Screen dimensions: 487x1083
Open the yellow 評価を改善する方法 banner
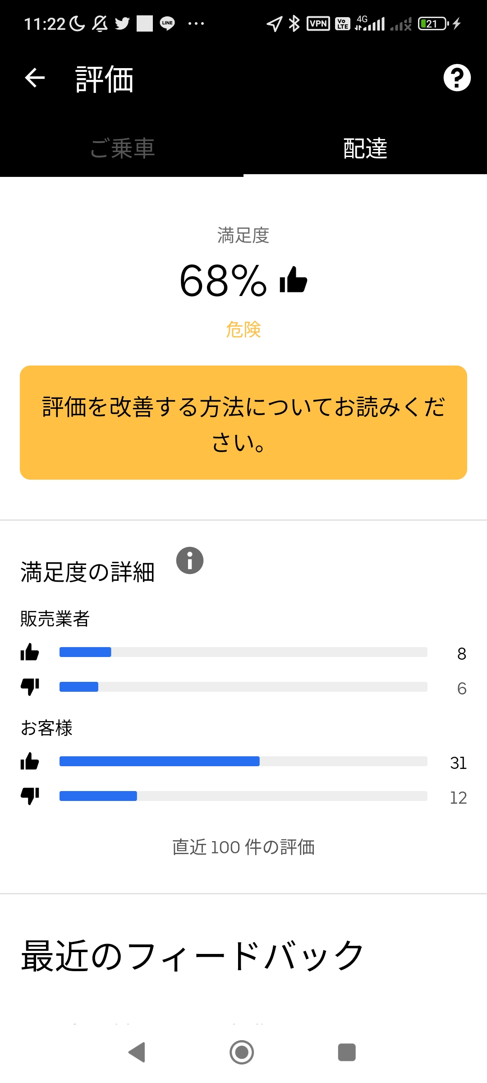pos(243,422)
